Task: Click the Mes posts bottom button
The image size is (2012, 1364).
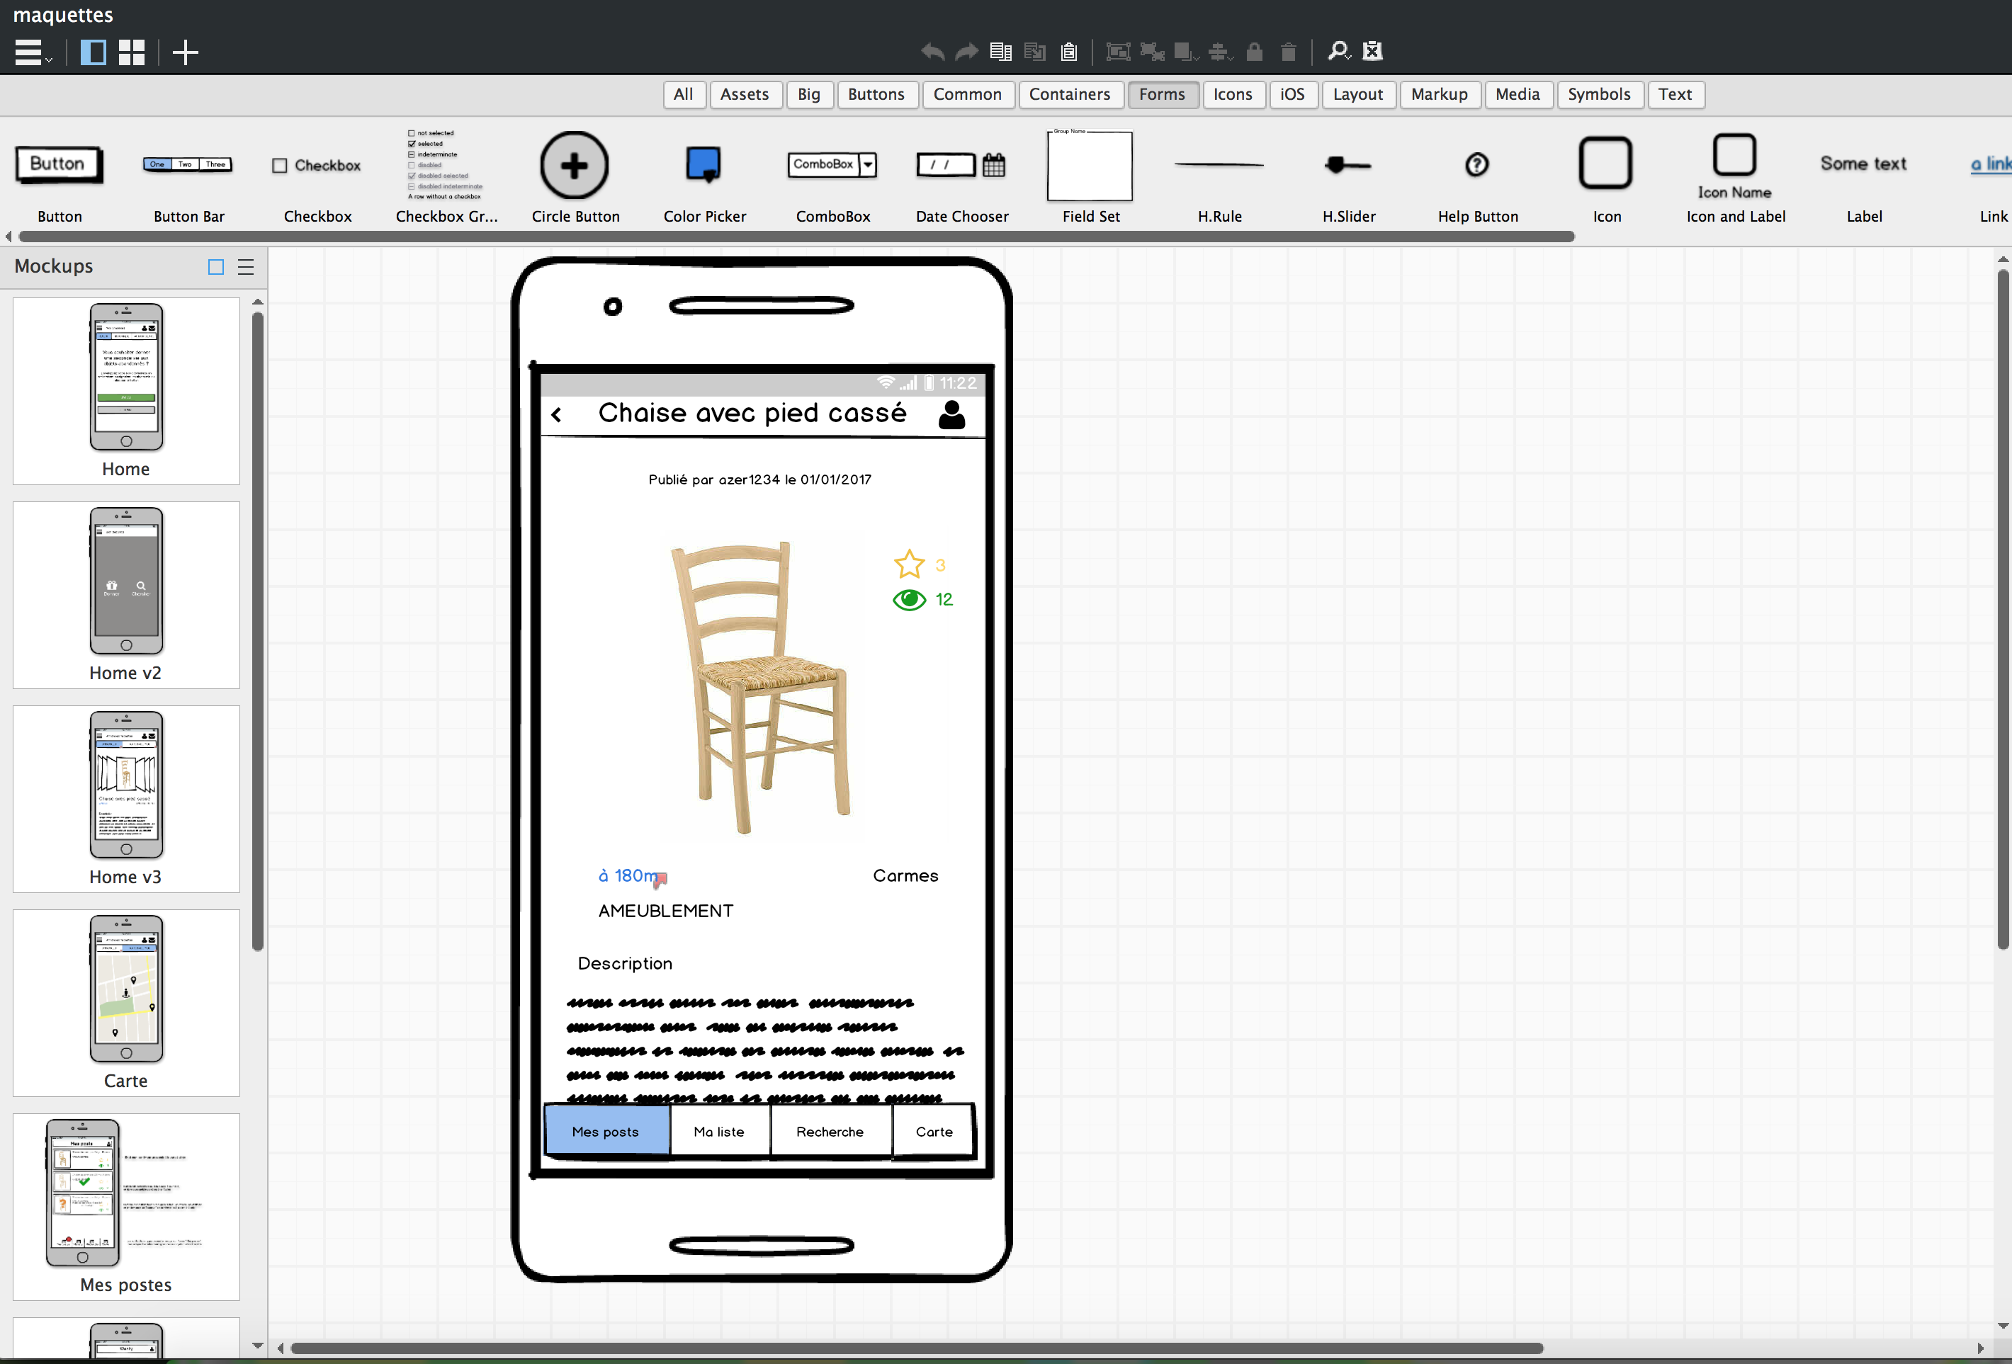Action: (605, 1131)
